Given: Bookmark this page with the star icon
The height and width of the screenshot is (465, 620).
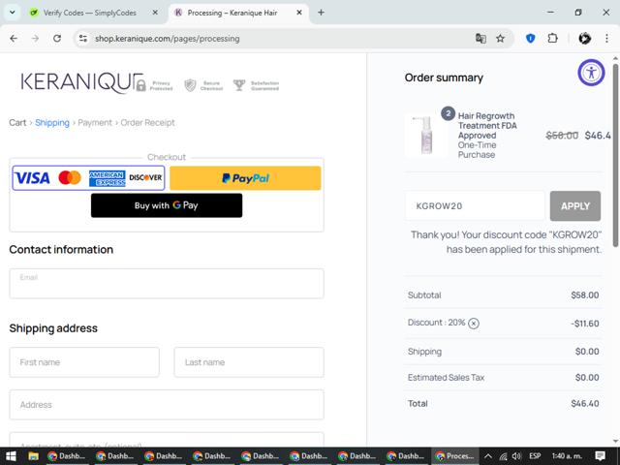Looking at the screenshot, I should [x=500, y=39].
